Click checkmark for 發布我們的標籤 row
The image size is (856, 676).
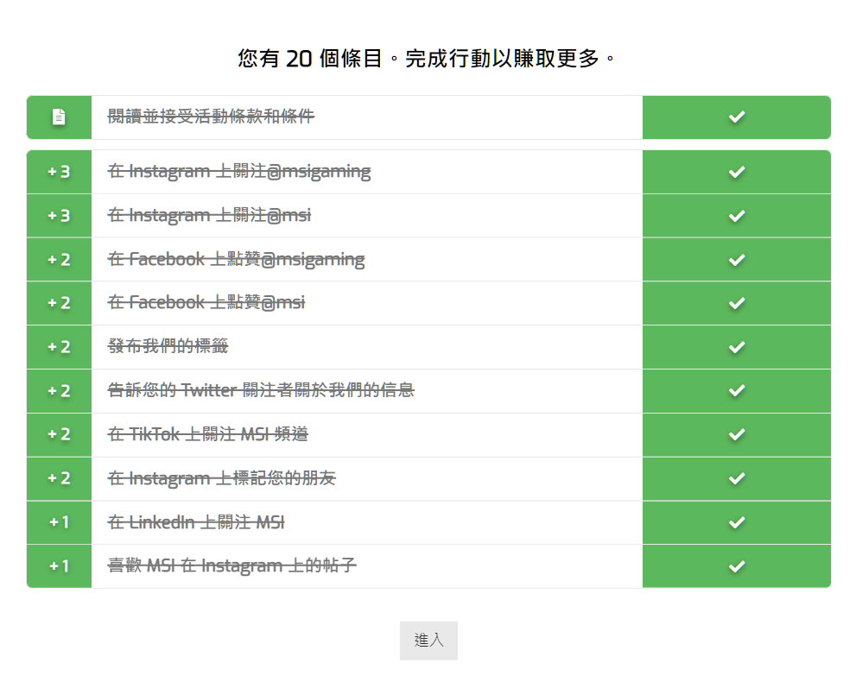point(737,347)
